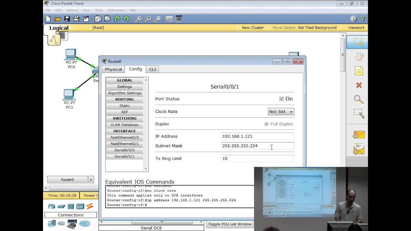Image resolution: width=411 pixels, height=231 pixels.
Task: Switch to the Physical tab
Action: tap(113, 69)
